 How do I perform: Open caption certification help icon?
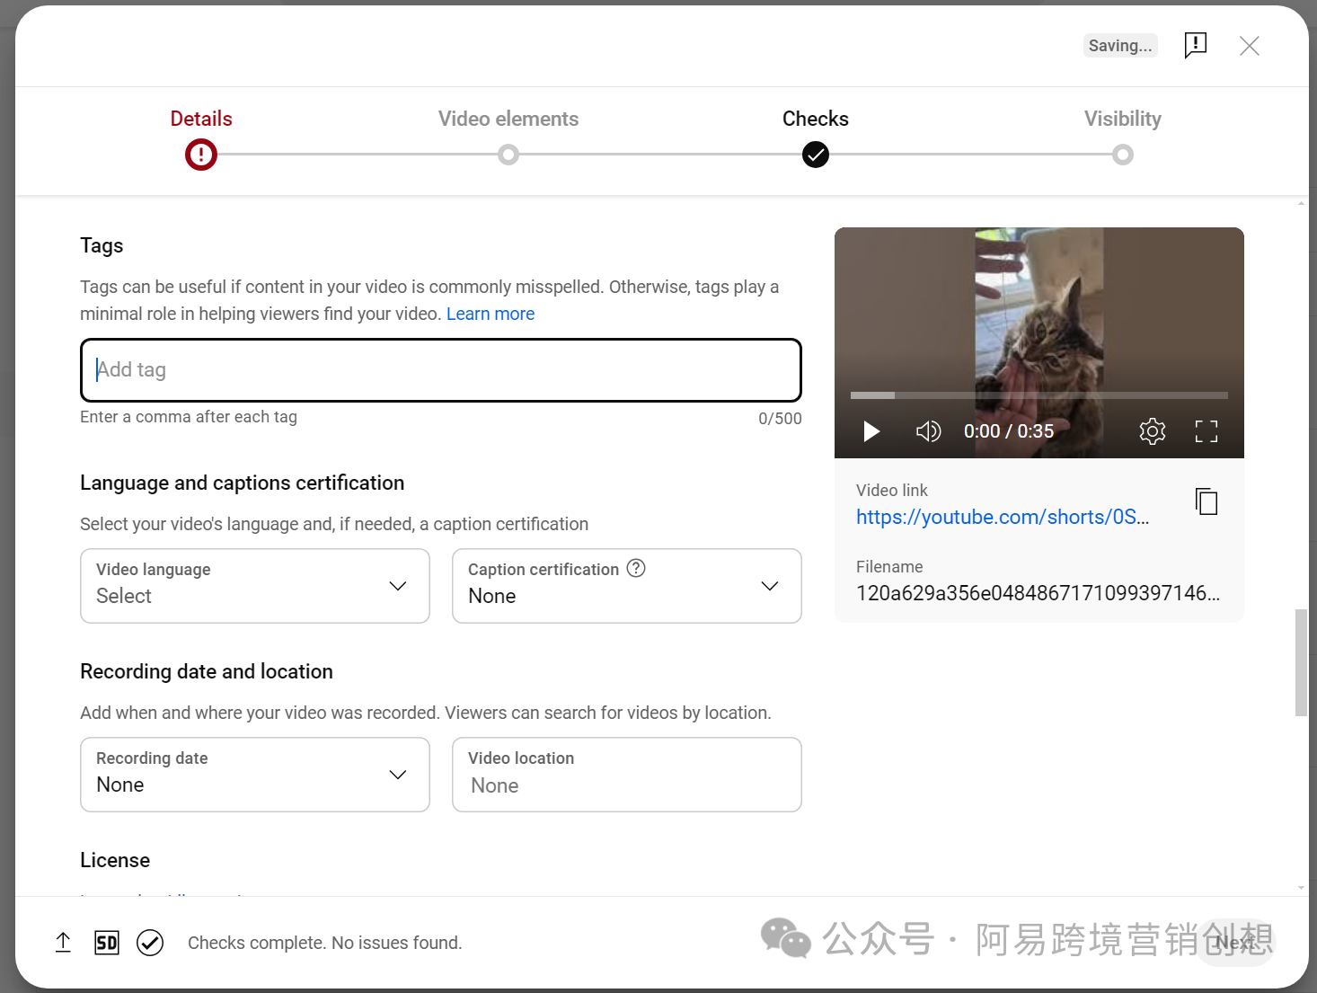tap(636, 568)
